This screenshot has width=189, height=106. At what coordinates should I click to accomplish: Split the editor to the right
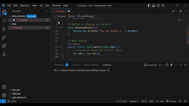pos(180,11)
